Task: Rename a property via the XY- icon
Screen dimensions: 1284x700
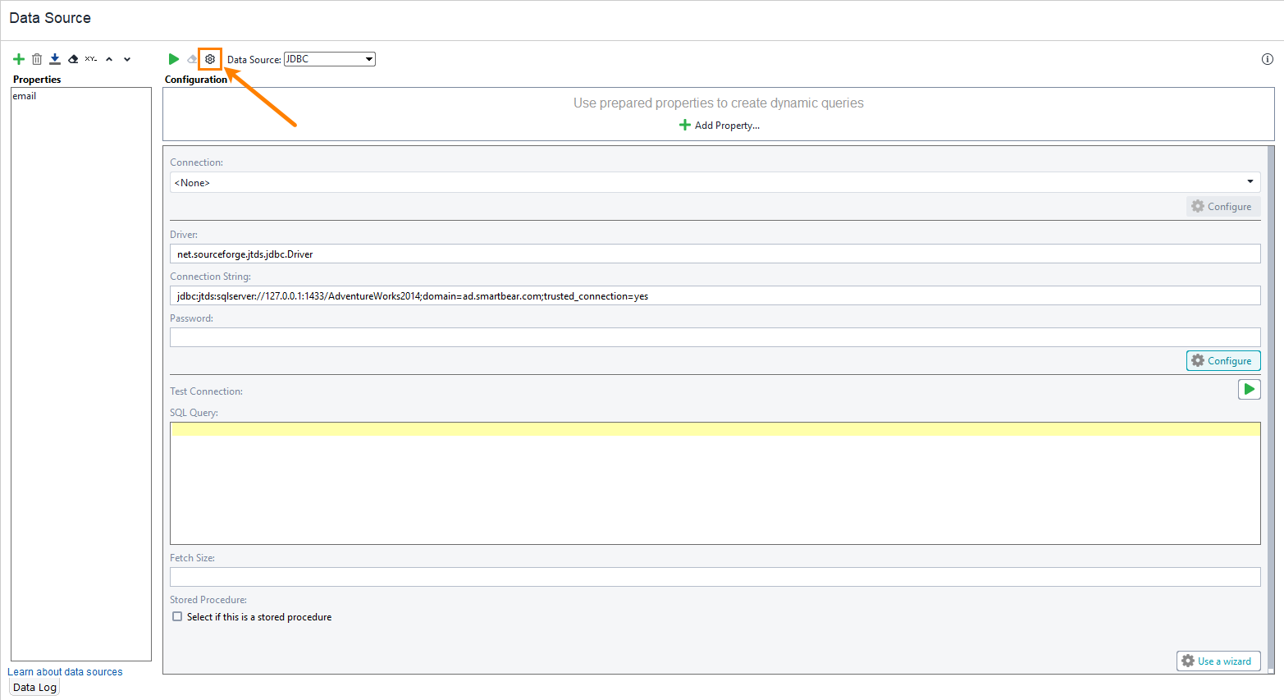Action: tap(90, 58)
